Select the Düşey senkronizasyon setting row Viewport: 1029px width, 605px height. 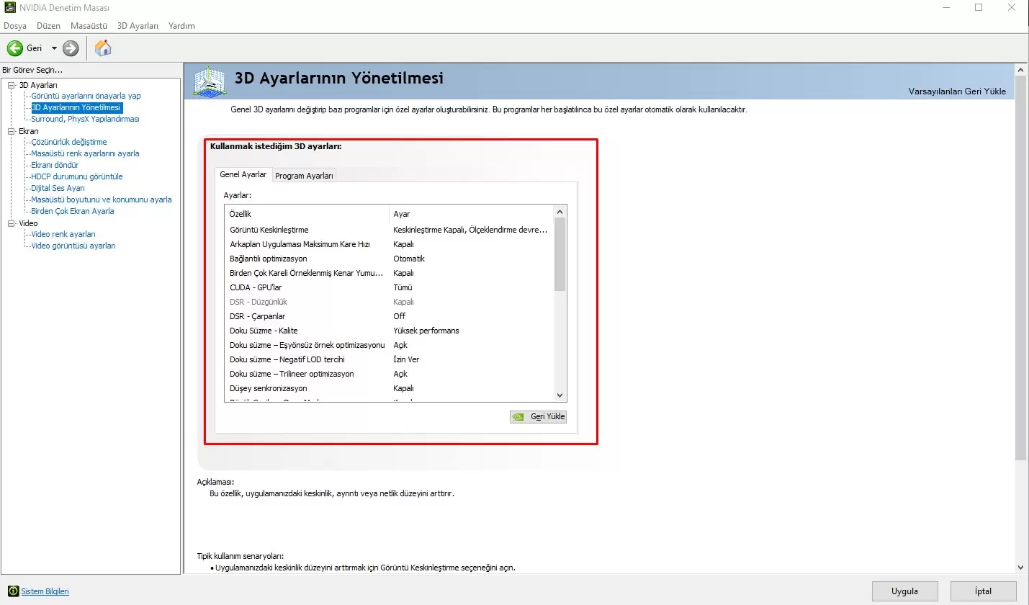click(x=389, y=388)
